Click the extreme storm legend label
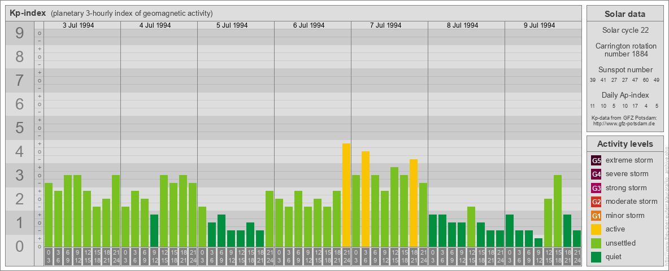Image resolution: width=669 pixels, height=271 pixels. click(629, 161)
